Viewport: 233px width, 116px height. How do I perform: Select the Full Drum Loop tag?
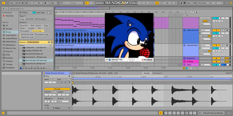click(x=27, y=34)
